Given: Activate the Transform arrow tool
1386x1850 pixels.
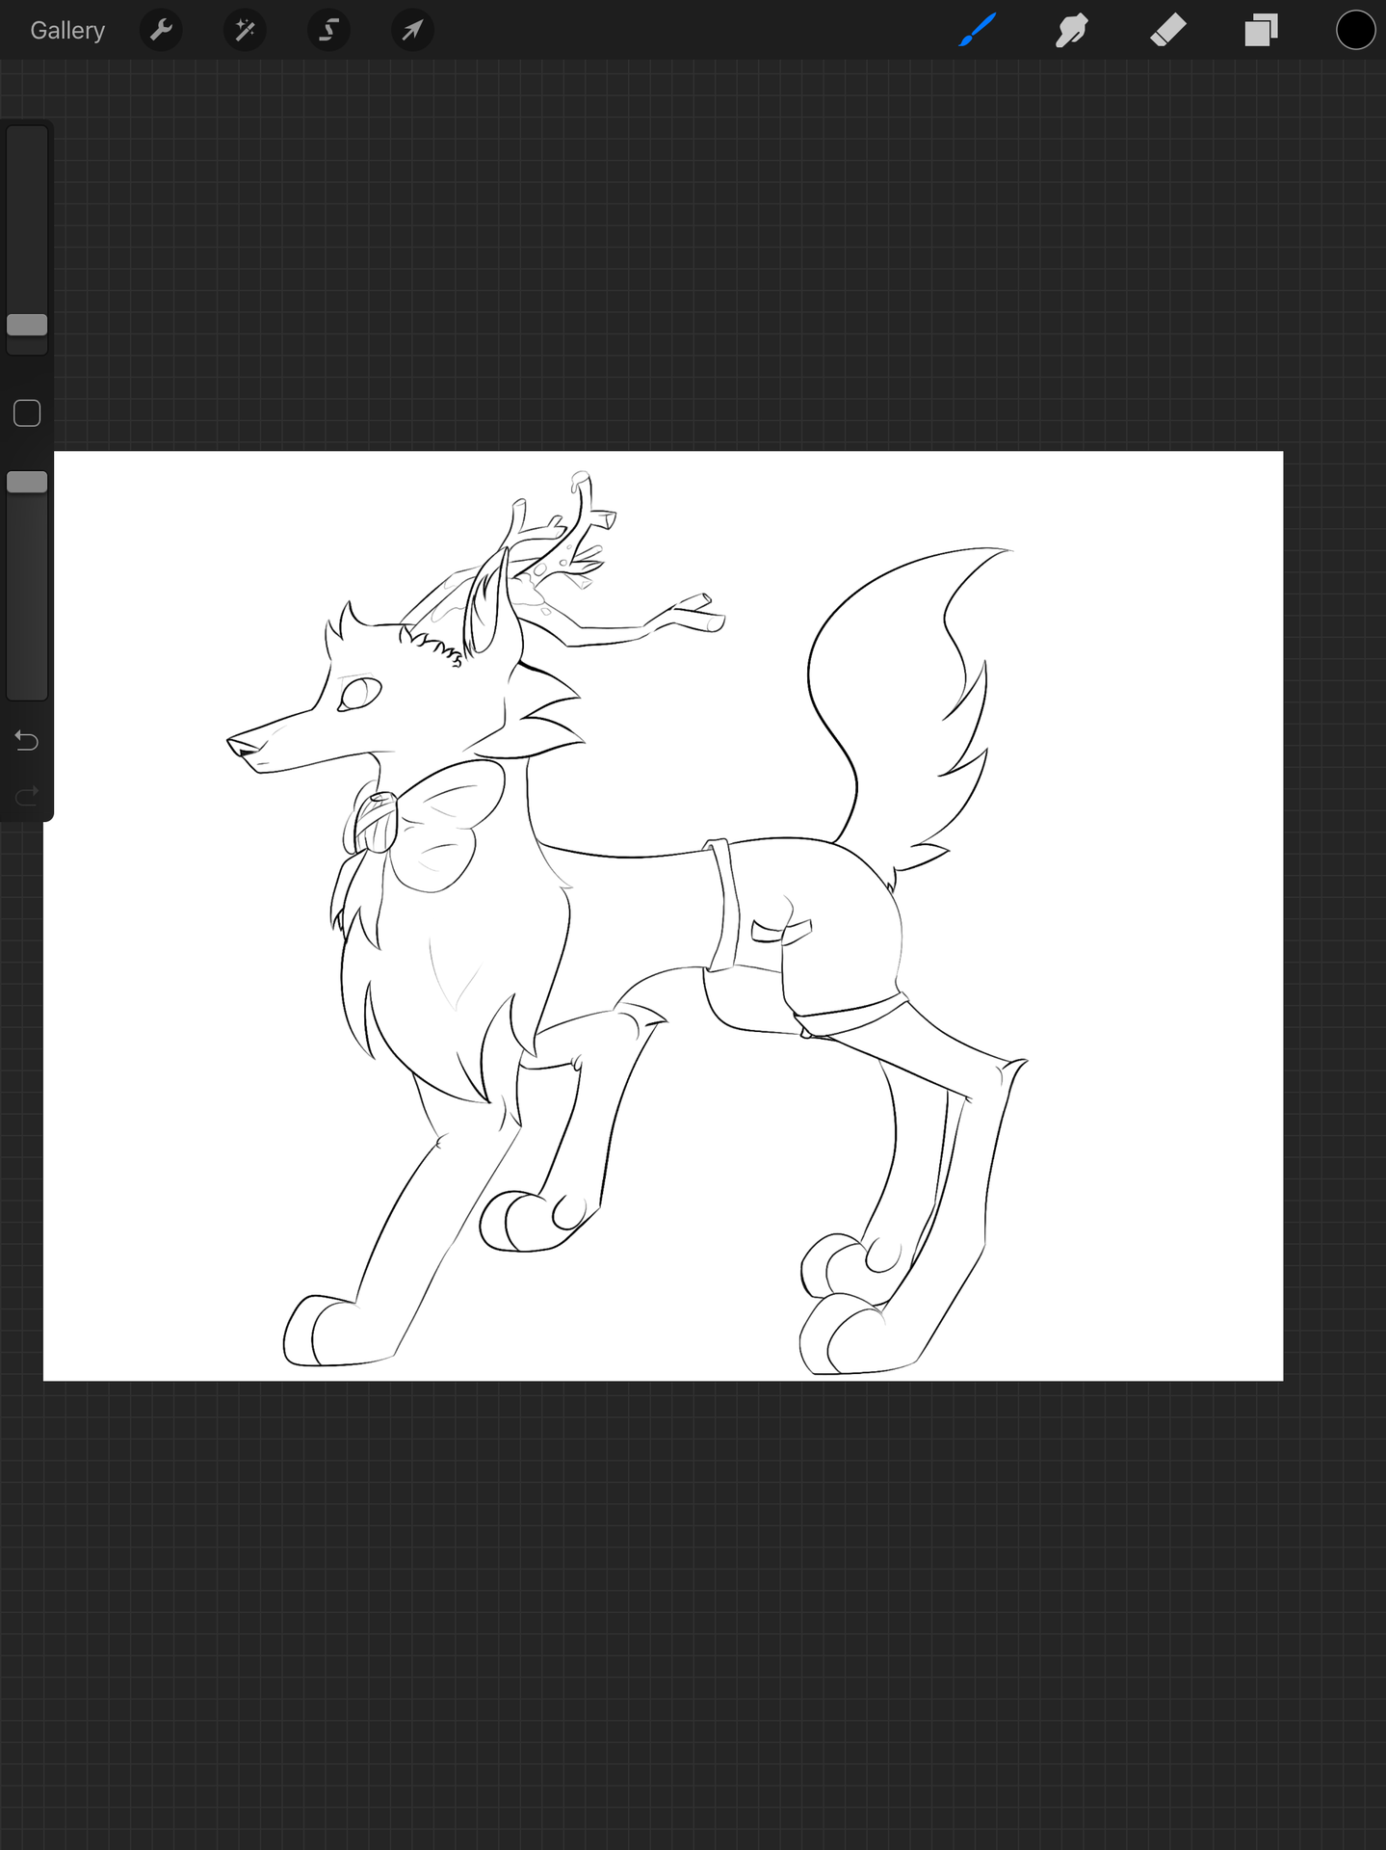Looking at the screenshot, I should [412, 31].
